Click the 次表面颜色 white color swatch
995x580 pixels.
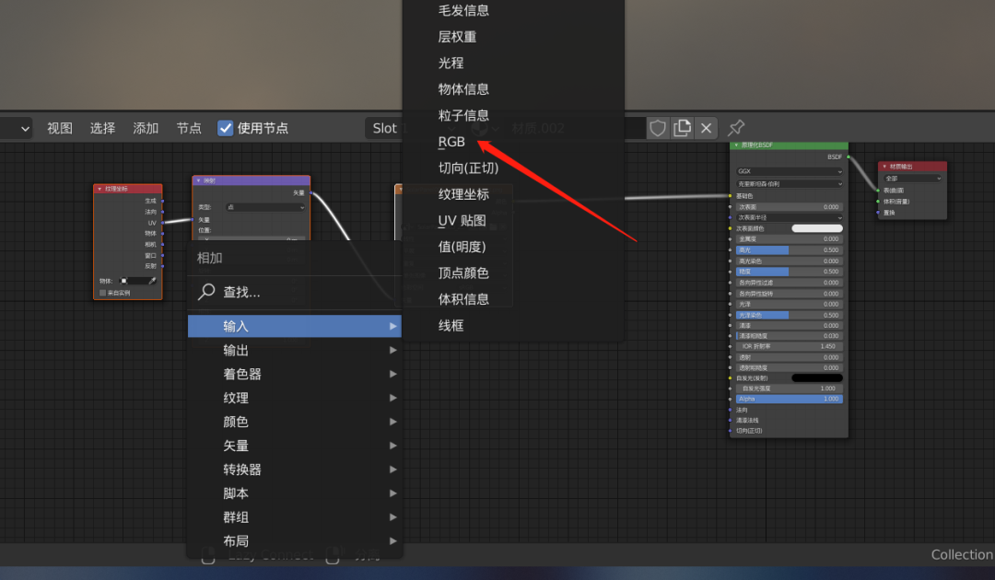pyautogui.click(x=817, y=228)
